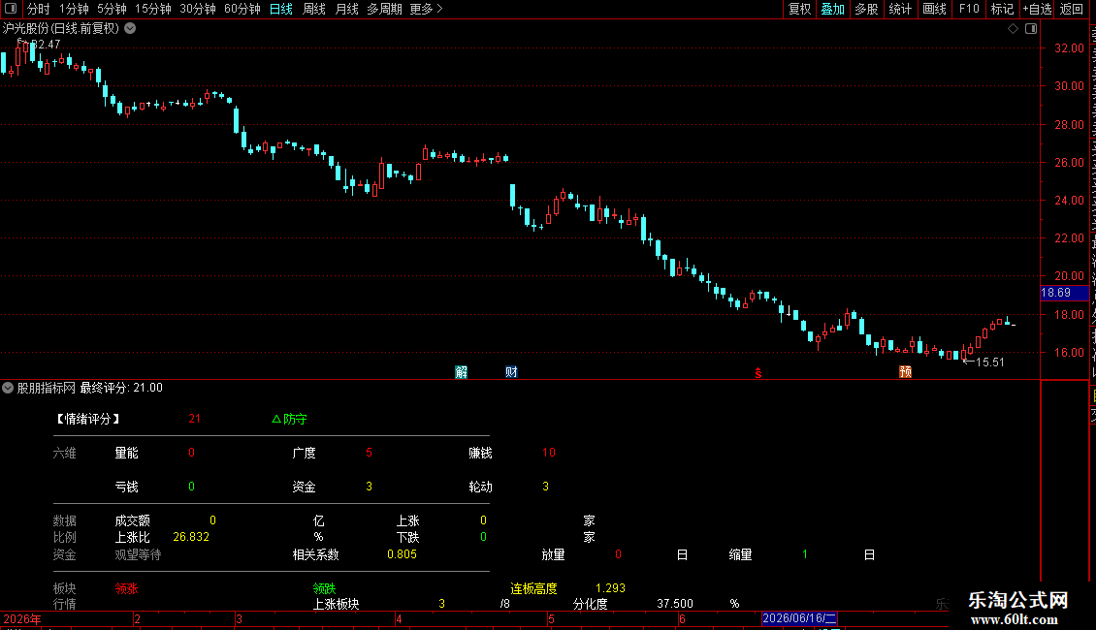Click the 叠加 overlay button
Image resolution: width=1096 pixels, height=630 pixels.
(832, 9)
